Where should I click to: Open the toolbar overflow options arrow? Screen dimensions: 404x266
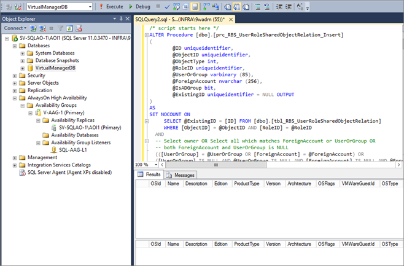tap(308, 9)
